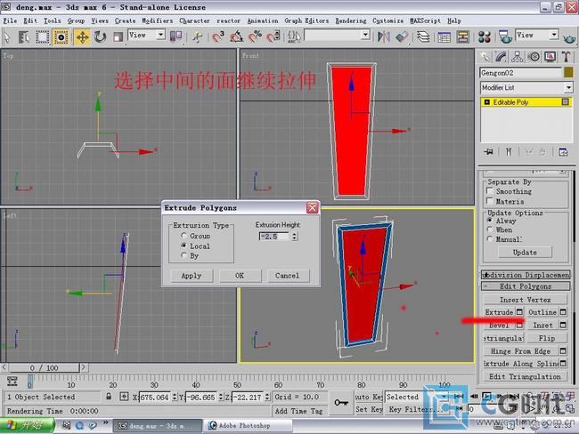Open Extrude settings box next to Extrude
This screenshot has width=579, height=434.
pyautogui.click(x=519, y=312)
